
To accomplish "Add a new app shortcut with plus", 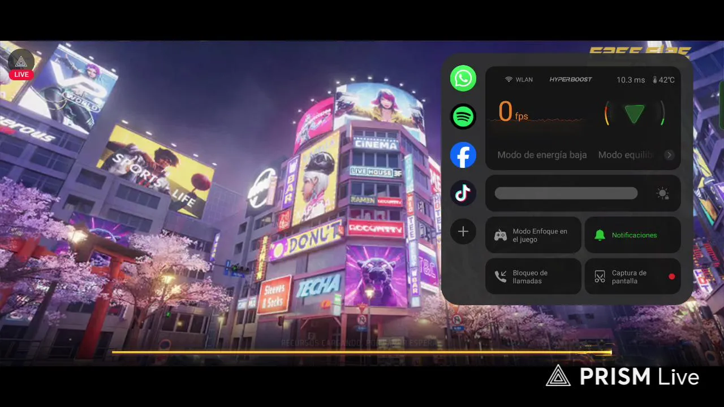I will click(x=463, y=232).
